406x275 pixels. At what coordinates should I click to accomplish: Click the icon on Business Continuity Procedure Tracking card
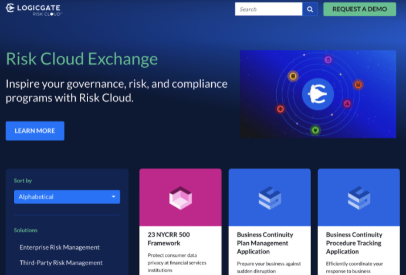[x=359, y=198]
